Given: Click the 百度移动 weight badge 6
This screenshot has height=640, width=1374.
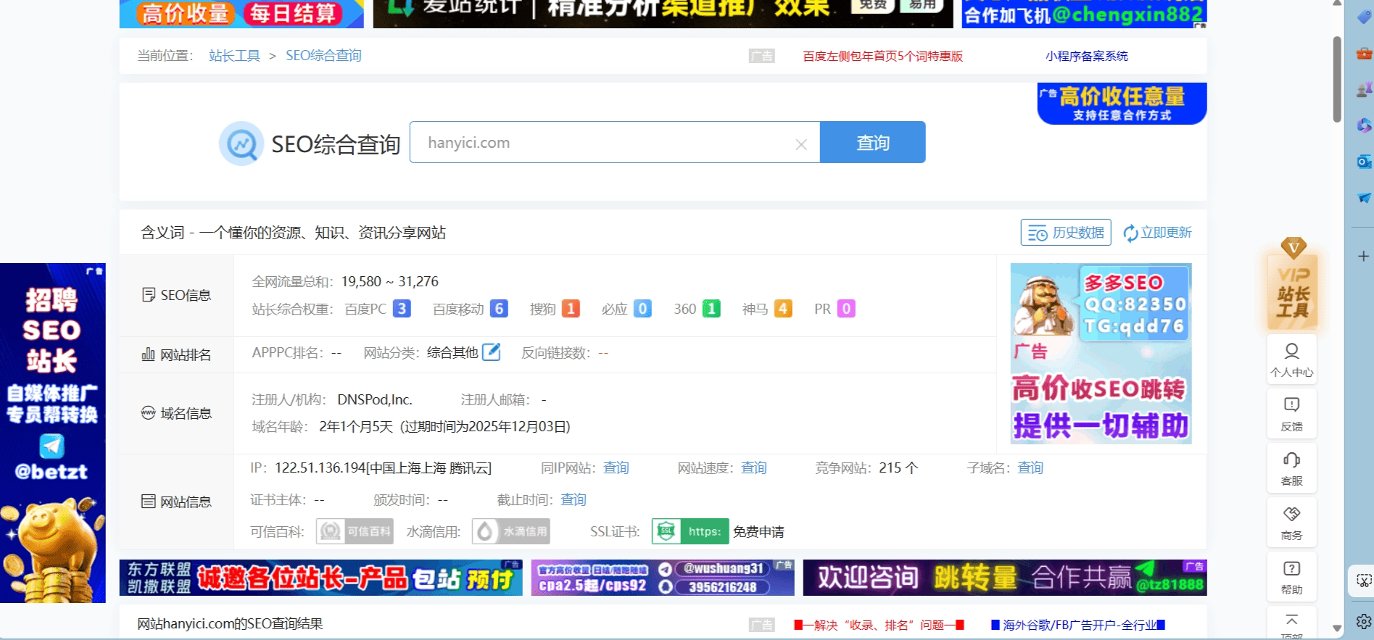Looking at the screenshot, I should click(x=499, y=309).
